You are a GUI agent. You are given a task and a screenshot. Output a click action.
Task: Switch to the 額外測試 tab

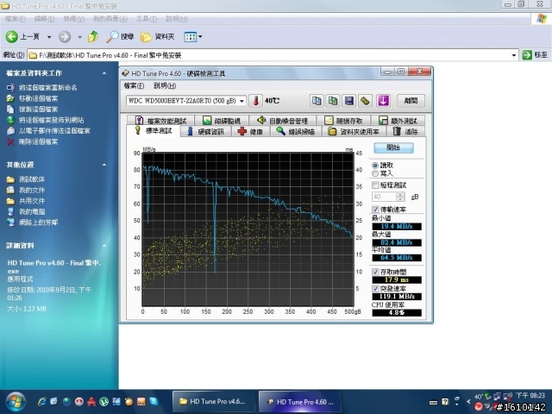click(398, 121)
